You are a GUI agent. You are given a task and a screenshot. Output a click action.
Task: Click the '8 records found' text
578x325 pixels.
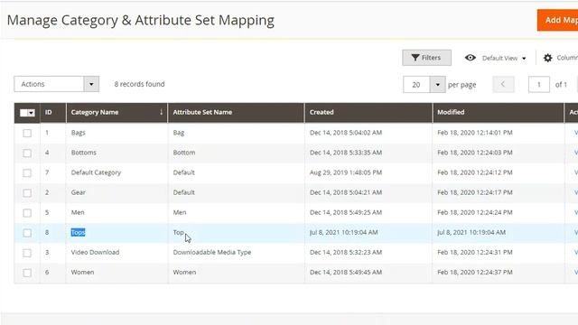[139, 84]
